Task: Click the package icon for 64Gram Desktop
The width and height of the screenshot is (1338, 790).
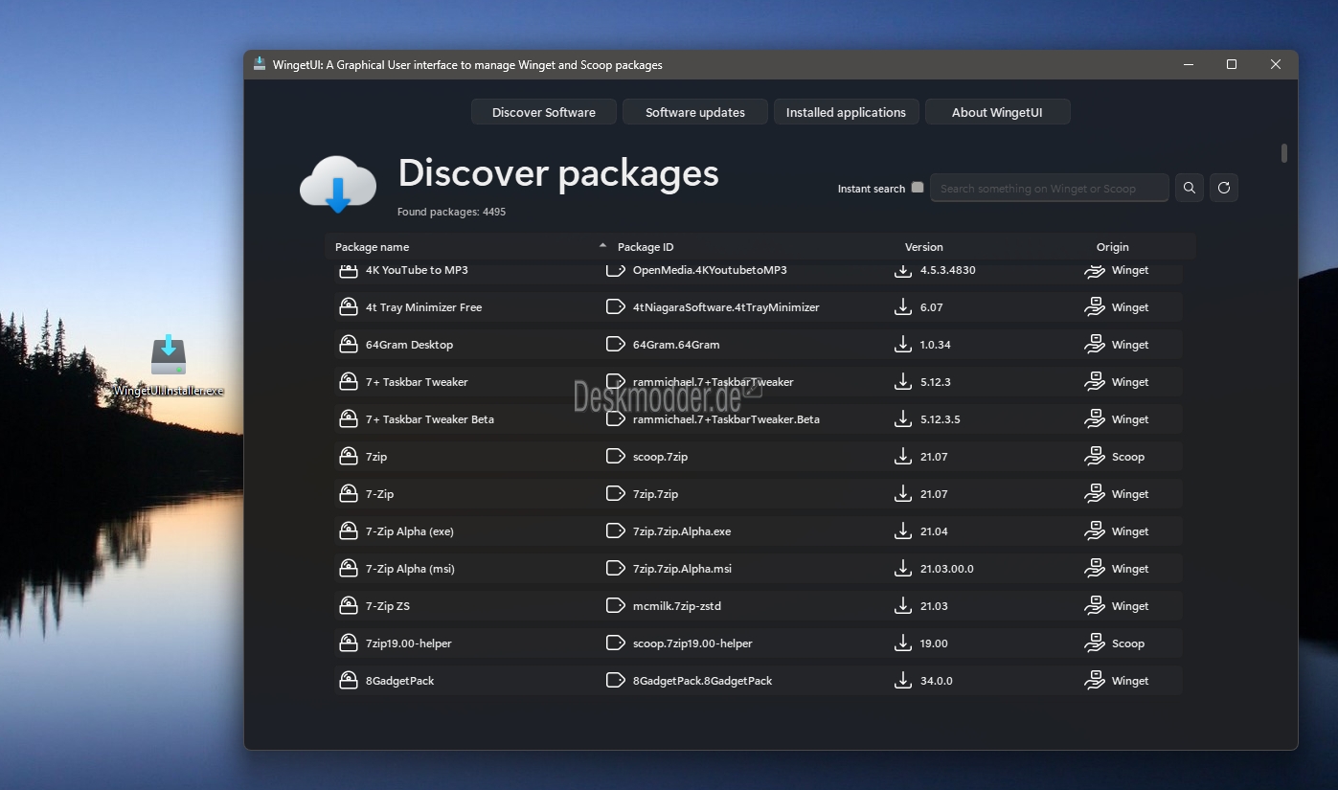Action: coord(349,344)
